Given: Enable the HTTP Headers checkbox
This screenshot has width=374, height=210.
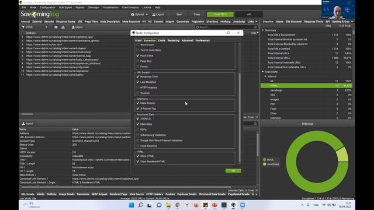Looking at the screenshot, I should 138,87.
